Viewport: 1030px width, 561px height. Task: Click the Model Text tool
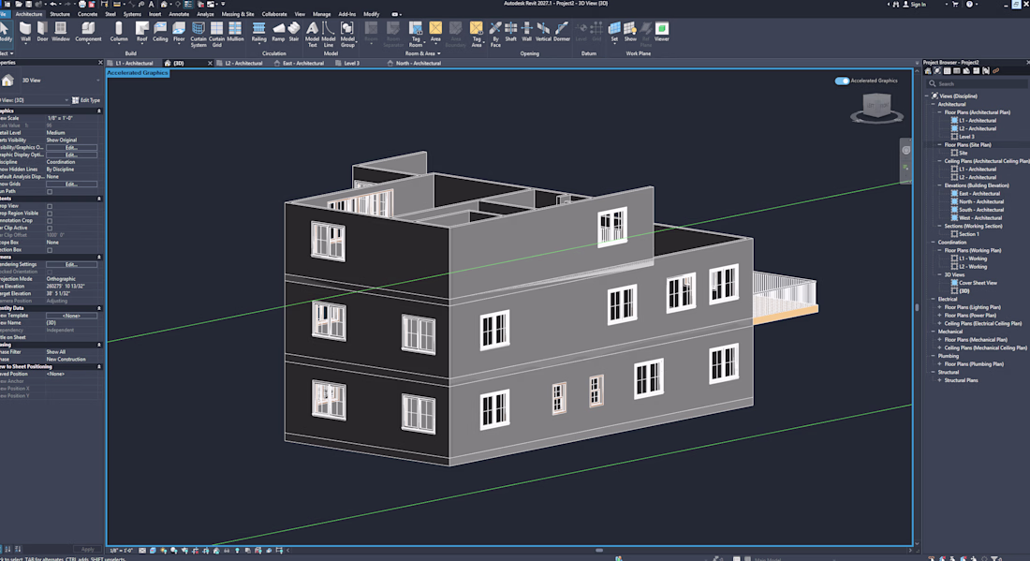click(312, 35)
